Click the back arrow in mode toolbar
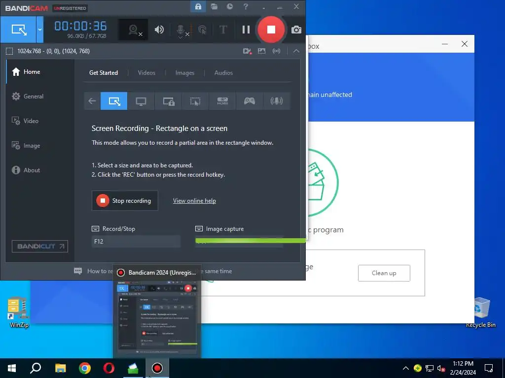505x378 pixels. point(92,101)
